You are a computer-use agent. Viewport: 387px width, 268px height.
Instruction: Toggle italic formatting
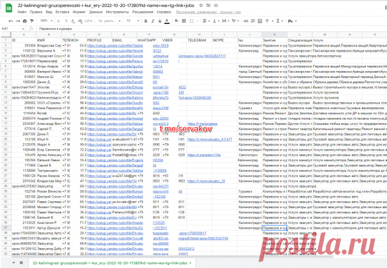click(x=153, y=21)
